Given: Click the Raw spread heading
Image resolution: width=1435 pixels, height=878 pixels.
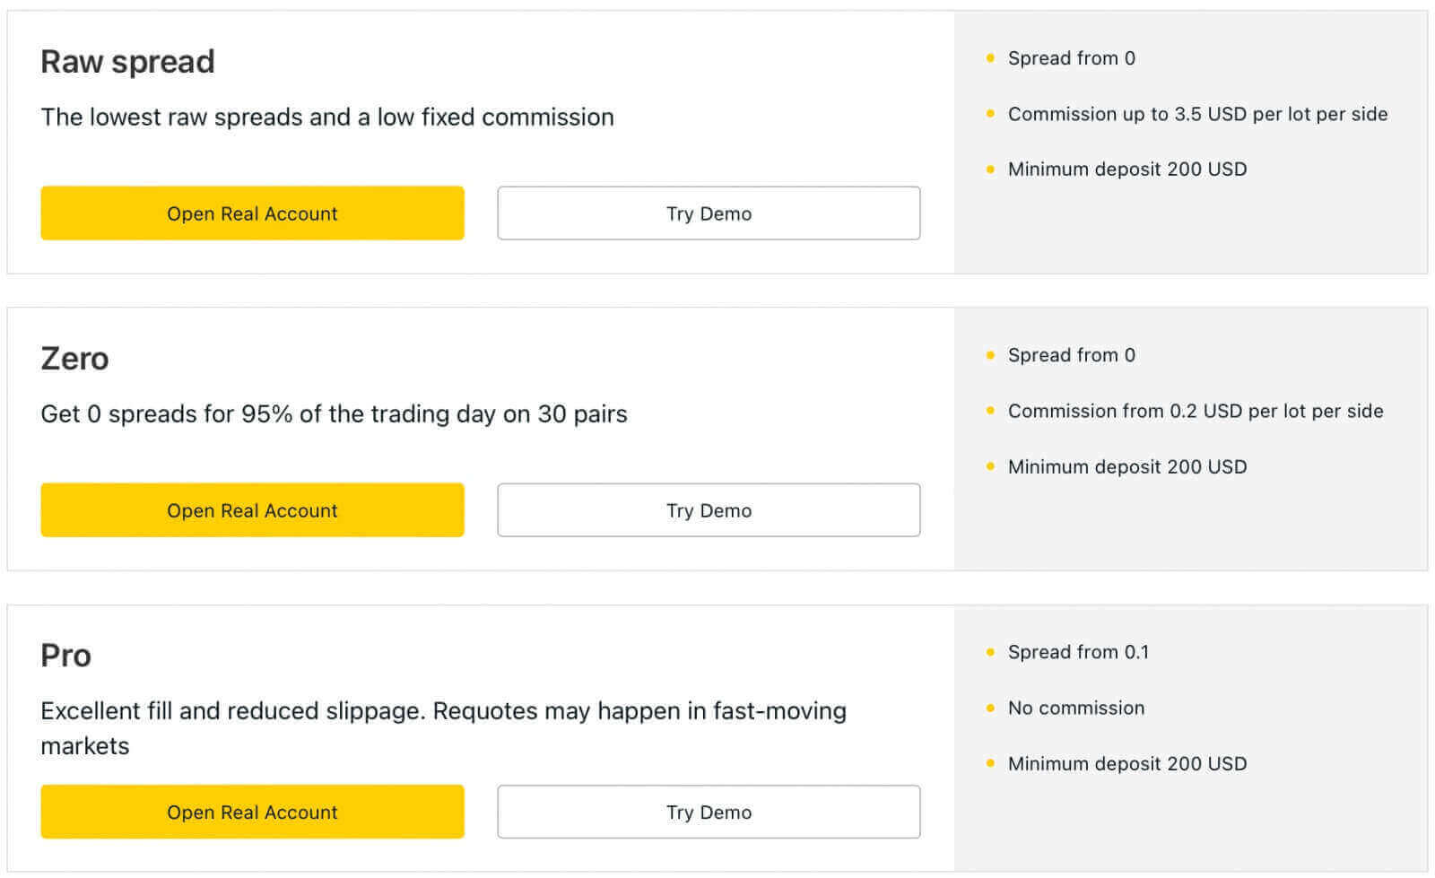Looking at the screenshot, I should 127,62.
